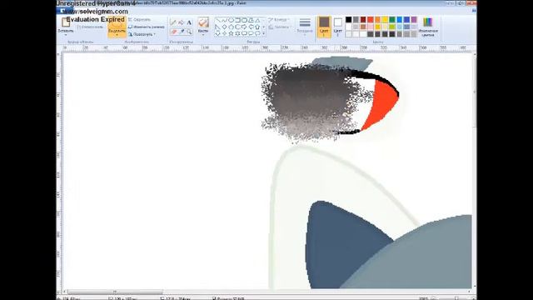The image size is (533, 300).
Task: Activate the Color 2 background button
Action: [337, 27]
